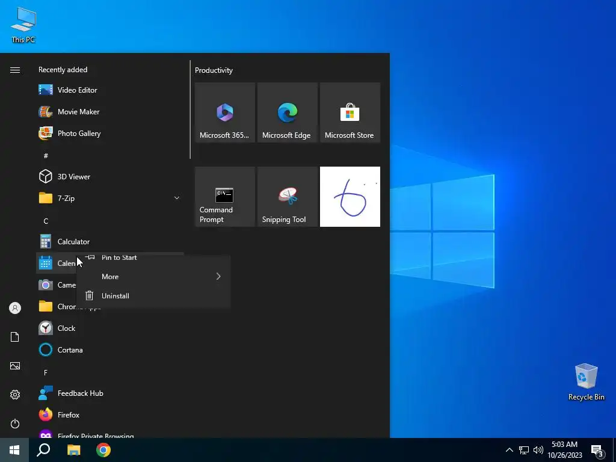
Task: Launch Chrome from the taskbar
Action: (x=103, y=450)
